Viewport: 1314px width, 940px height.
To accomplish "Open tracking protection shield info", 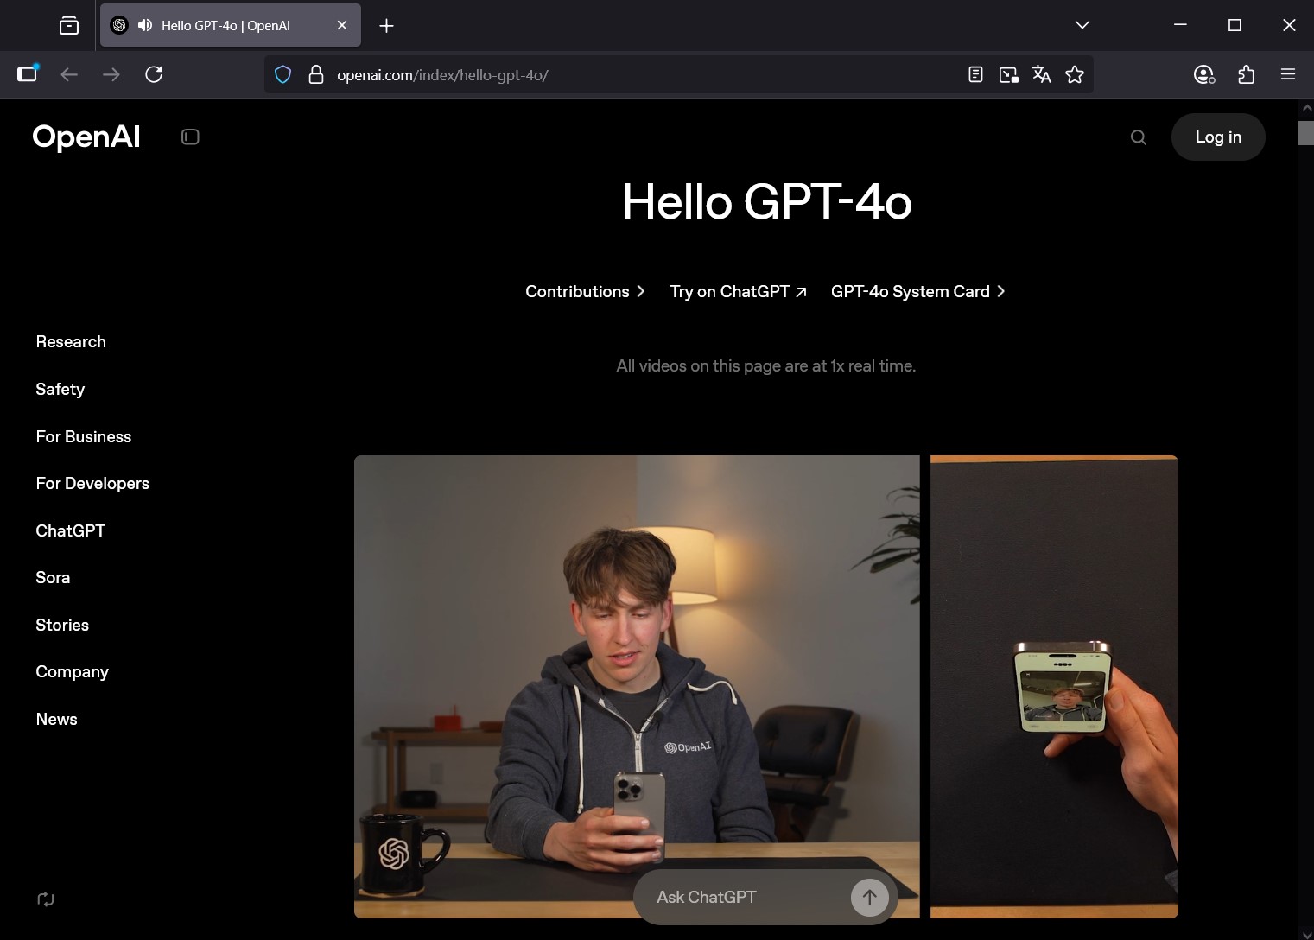I will [x=282, y=75].
